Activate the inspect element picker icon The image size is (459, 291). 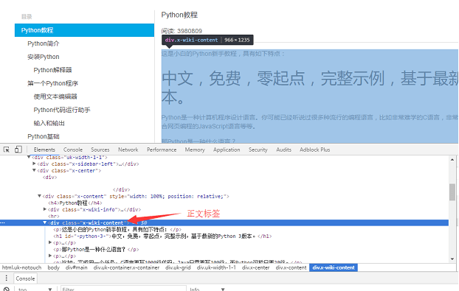pos(7,150)
